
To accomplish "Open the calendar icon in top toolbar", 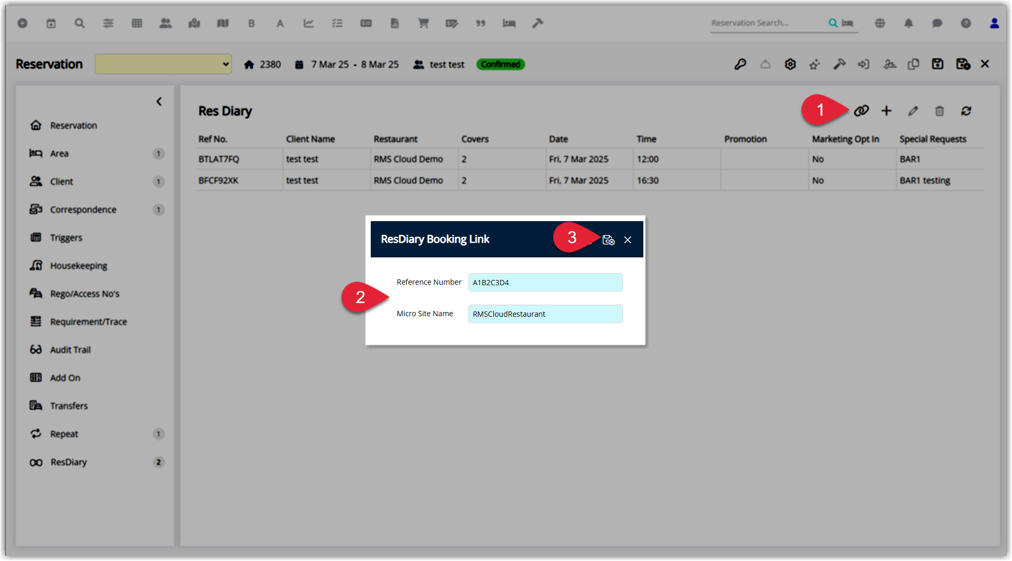I will [51, 23].
